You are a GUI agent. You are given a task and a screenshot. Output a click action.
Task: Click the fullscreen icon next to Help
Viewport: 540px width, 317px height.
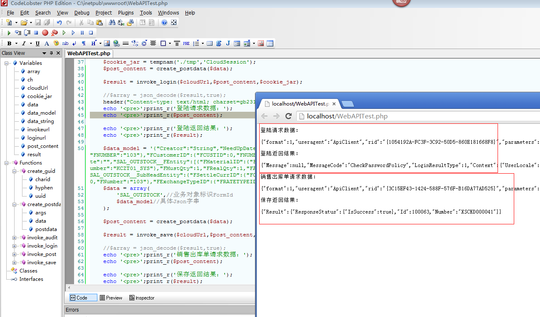(x=173, y=22)
